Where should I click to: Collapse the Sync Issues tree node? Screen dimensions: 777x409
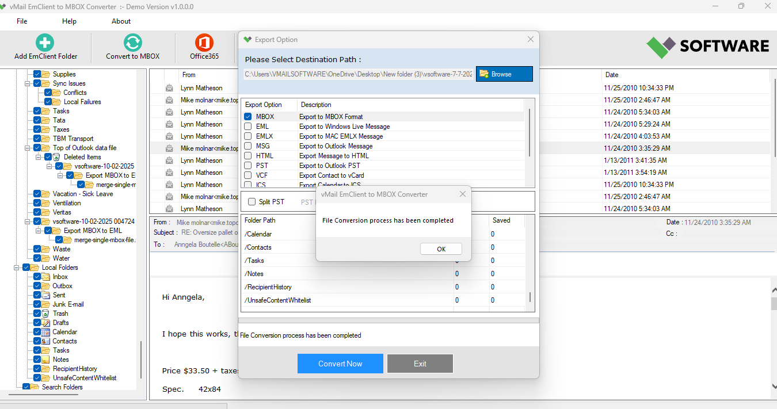click(x=28, y=83)
